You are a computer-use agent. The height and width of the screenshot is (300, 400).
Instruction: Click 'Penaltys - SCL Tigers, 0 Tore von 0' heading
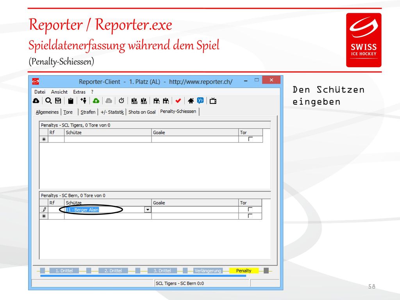(75, 125)
